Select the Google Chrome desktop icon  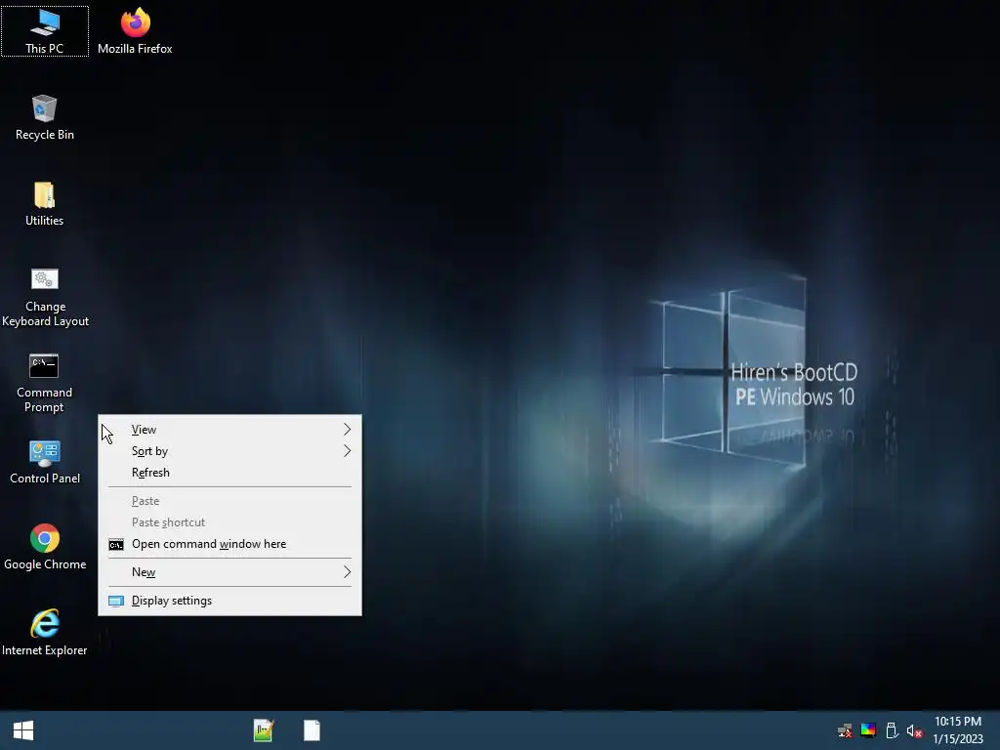(x=45, y=547)
